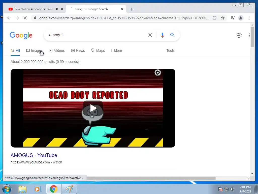Image resolution: width=258 pixels, height=194 pixels.
Task: Bookmark this page with the star icon
Action: click(x=223, y=18)
